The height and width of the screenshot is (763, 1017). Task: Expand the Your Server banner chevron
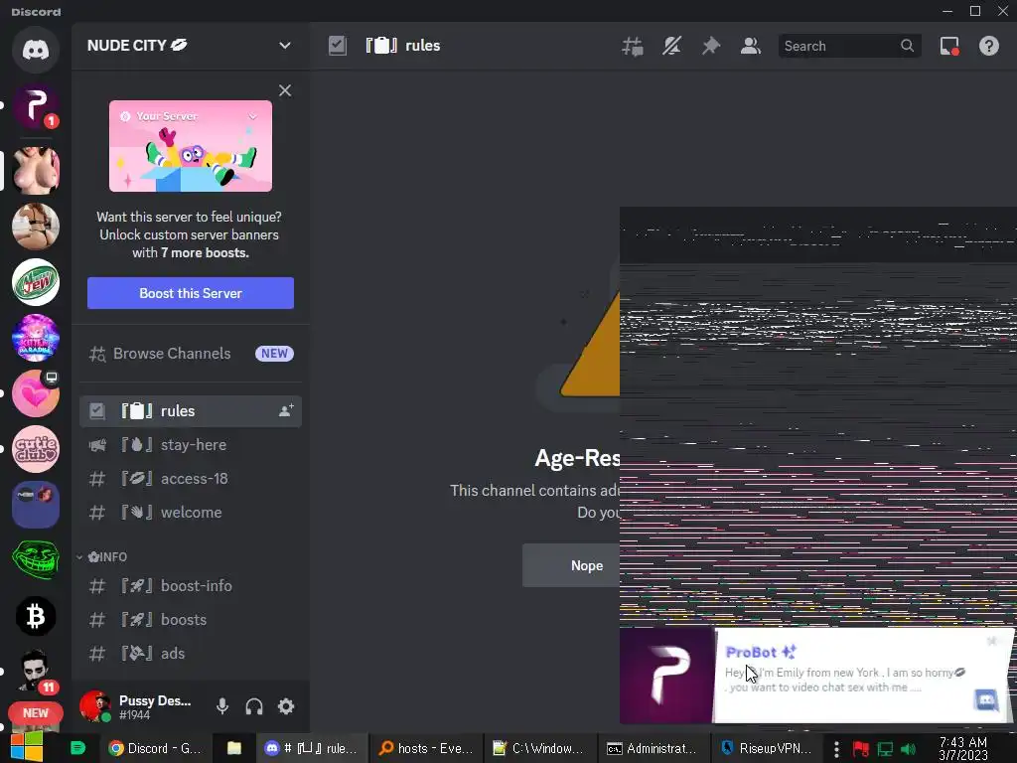point(253,117)
